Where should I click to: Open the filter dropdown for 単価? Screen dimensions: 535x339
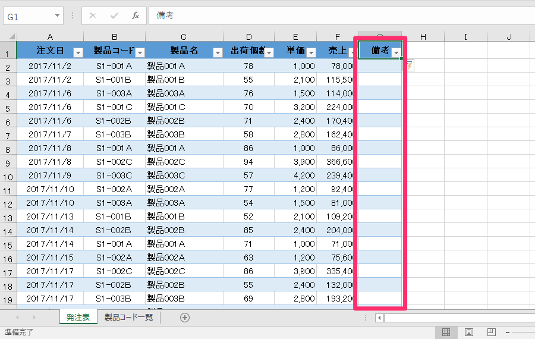(x=311, y=52)
